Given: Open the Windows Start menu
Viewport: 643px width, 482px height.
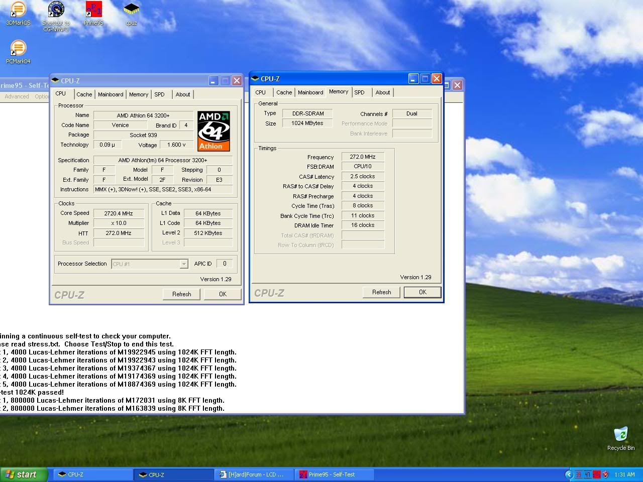Looking at the screenshot, I should 24,474.
